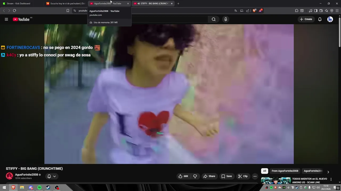Expand subscription notification bell dropdown
The height and width of the screenshot is (191, 341).
coord(52,176)
